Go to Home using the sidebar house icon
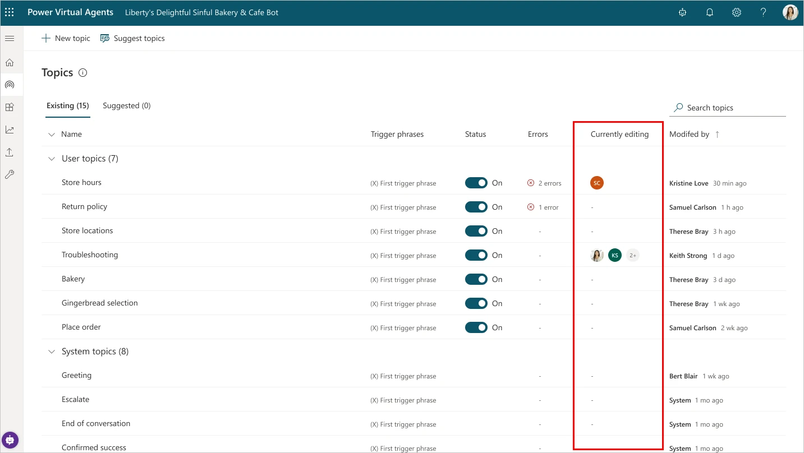The width and height of the screenshot is (804, 453). coord(10,62)
